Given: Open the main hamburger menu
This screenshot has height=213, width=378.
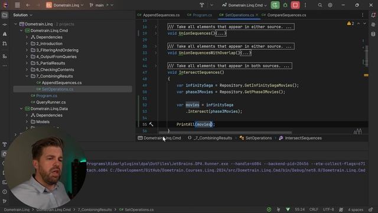Looking at the screenshot, I should [x=17, y=5].
